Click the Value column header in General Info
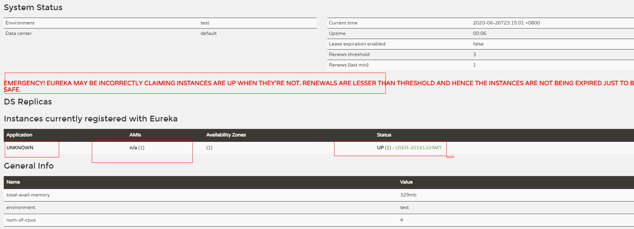This screenshot has width=634, height=229. point(406,182)
